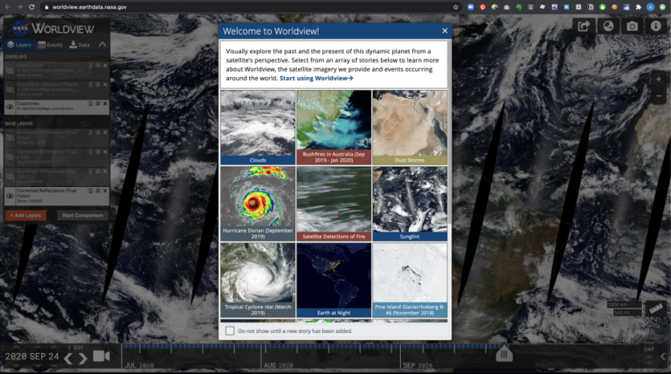
Task: Step to the previous day arrow
Action: coord(68,358)
